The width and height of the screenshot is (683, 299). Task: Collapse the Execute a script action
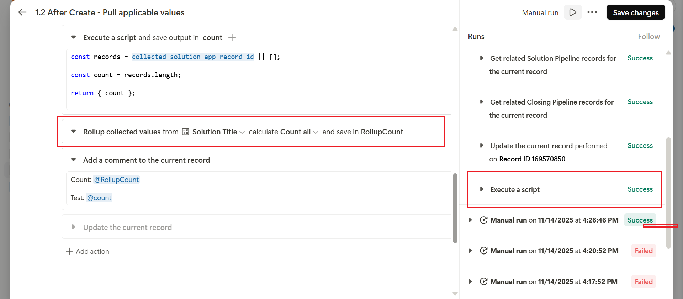74,37
